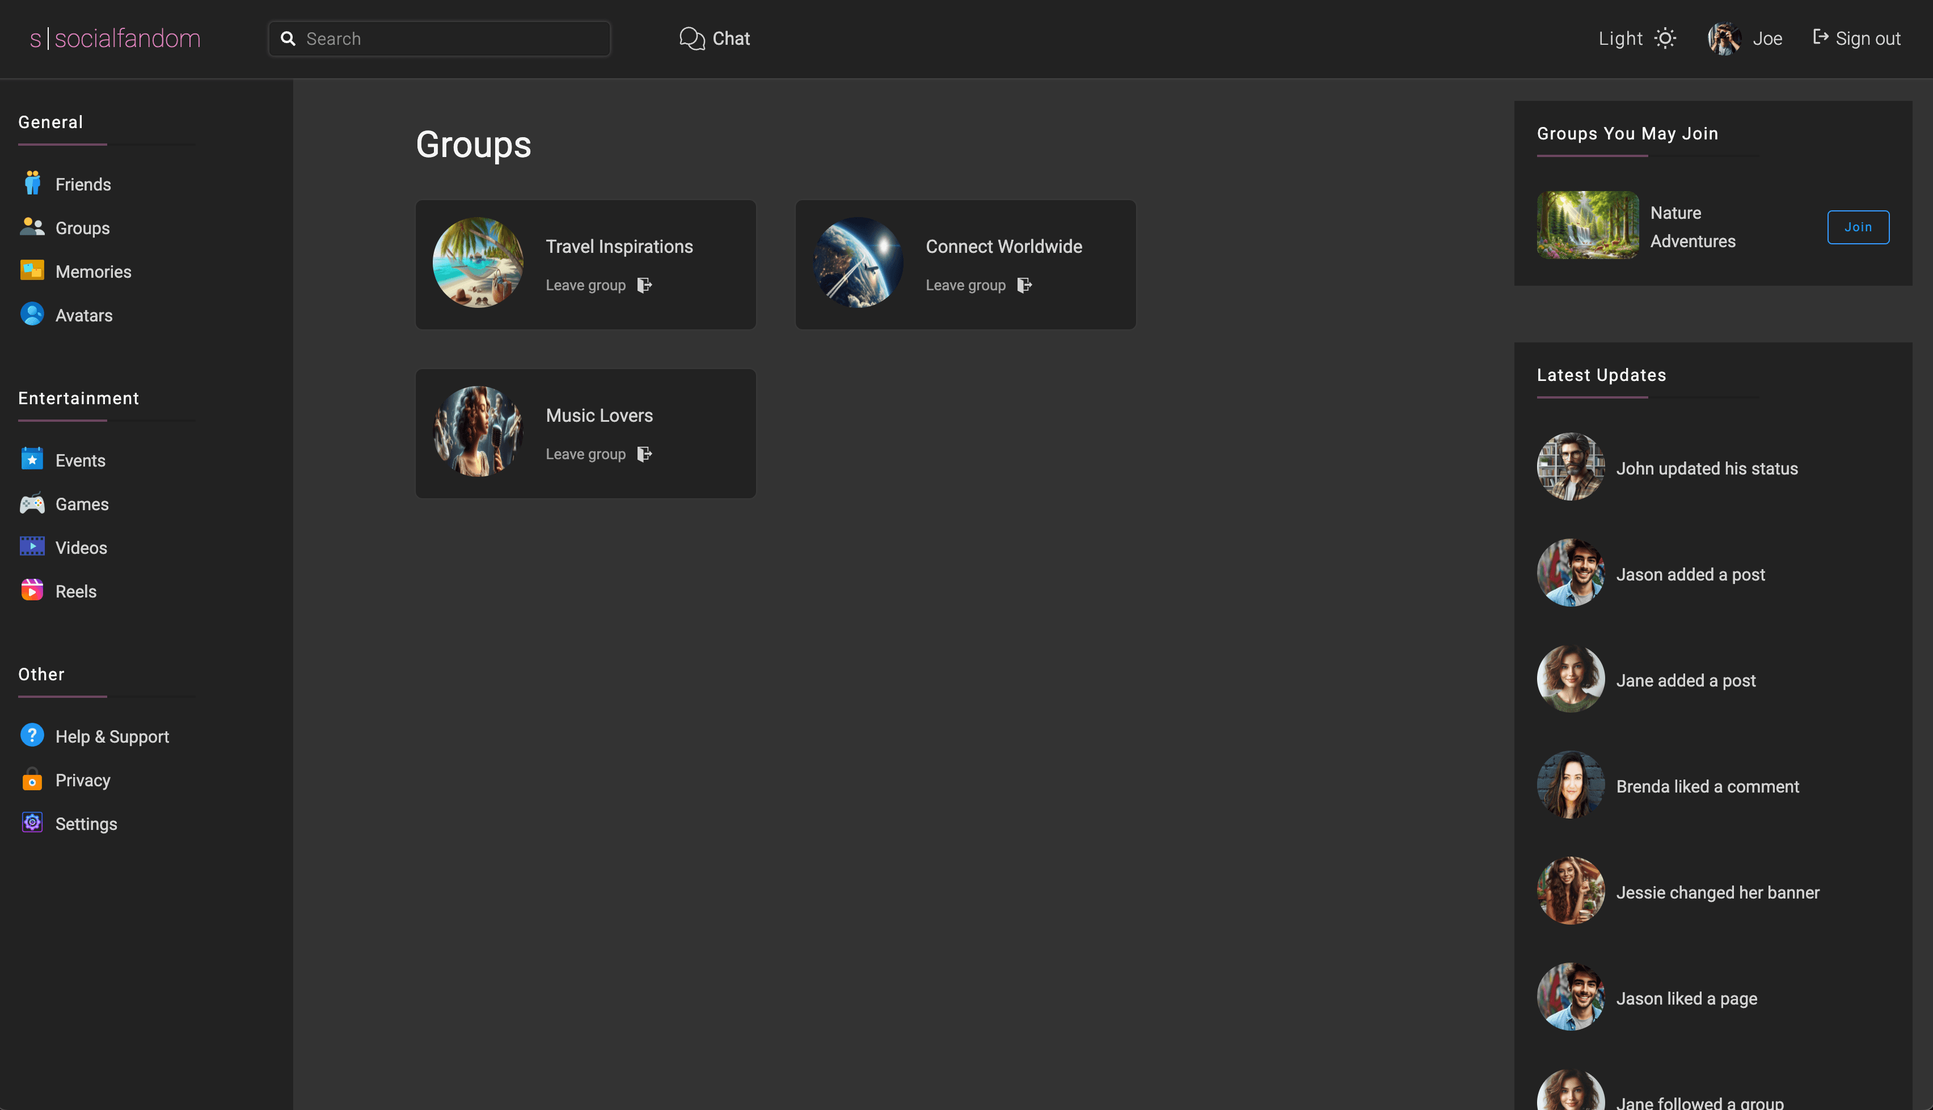Click the Nature Adventures forest thumbnail

(1588, 225)
